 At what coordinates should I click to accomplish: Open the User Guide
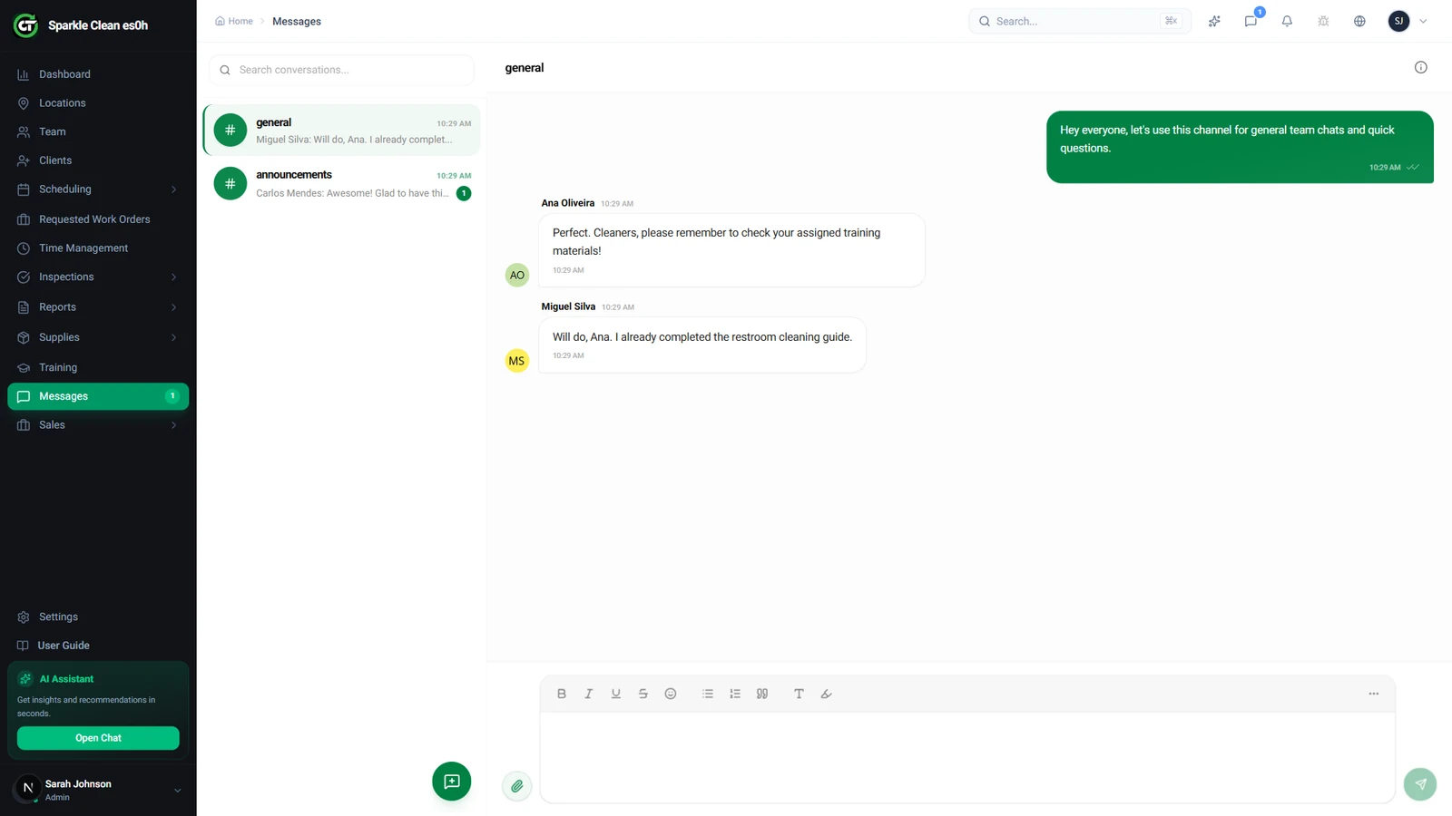[98, 646]
